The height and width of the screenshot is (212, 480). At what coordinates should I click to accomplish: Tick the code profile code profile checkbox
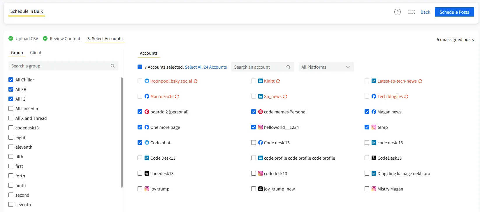pyautogui.click(x=254, y=158)
